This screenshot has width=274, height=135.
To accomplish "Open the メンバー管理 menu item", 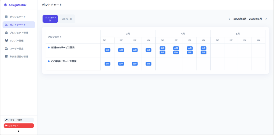I will [17, 41].
